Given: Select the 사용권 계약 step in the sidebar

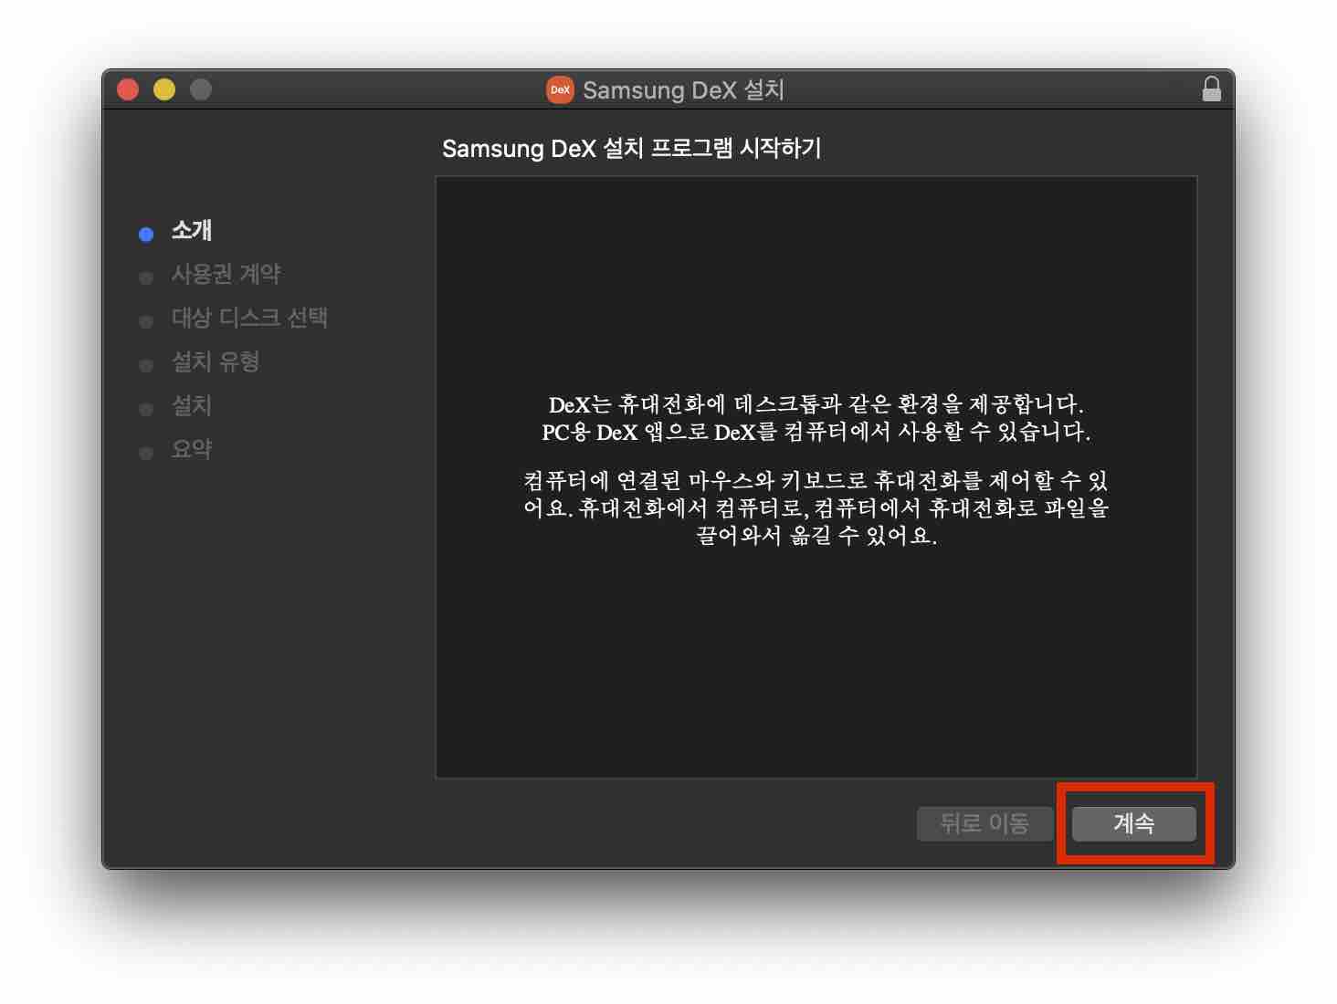Looking at the screenshot, I should (226, 274).
